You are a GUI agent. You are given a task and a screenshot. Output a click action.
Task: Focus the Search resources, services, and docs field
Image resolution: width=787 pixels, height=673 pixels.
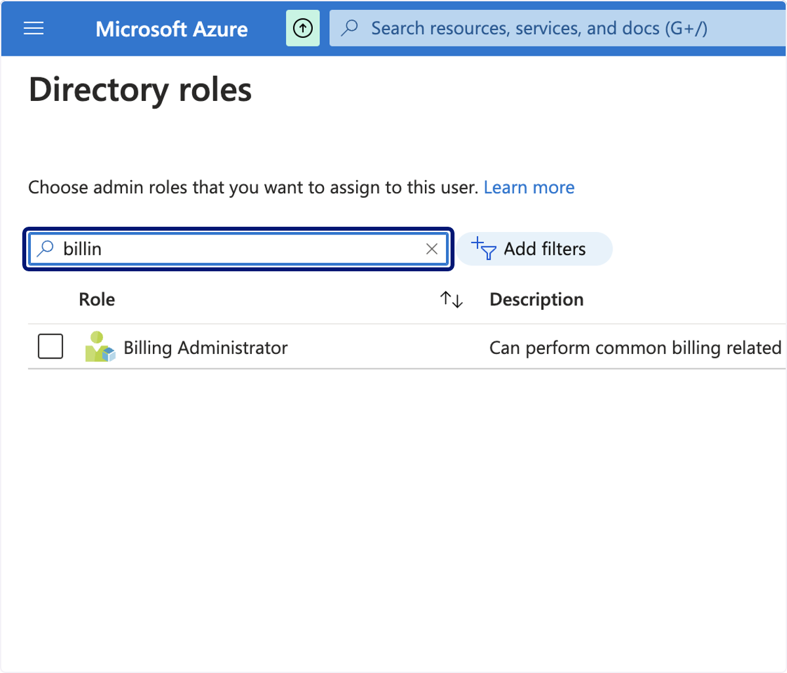pyautogui.click(x=557, y=28)
